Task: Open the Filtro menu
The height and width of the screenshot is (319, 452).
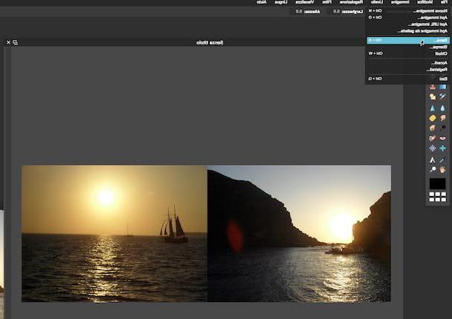Action: (327, 2)
